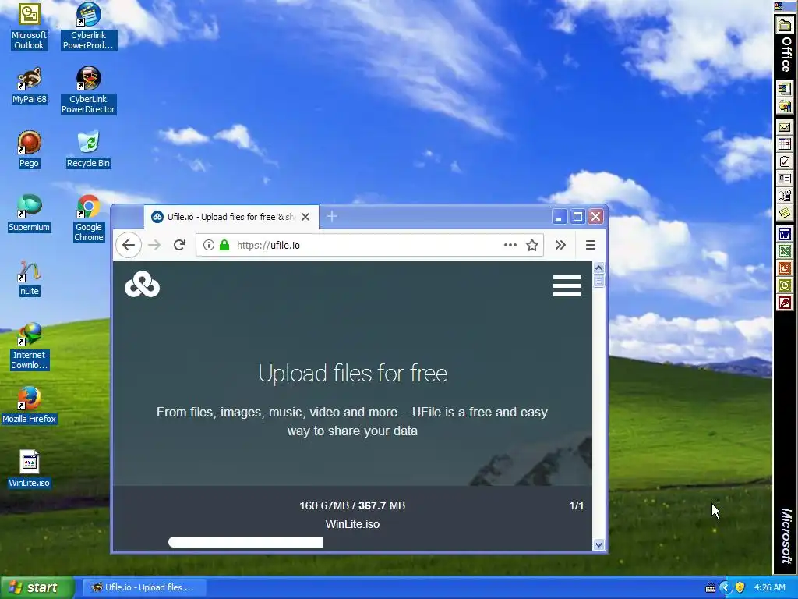Go back using the browser back arrow
Screen dimensions: 798x599
(129, 245)
